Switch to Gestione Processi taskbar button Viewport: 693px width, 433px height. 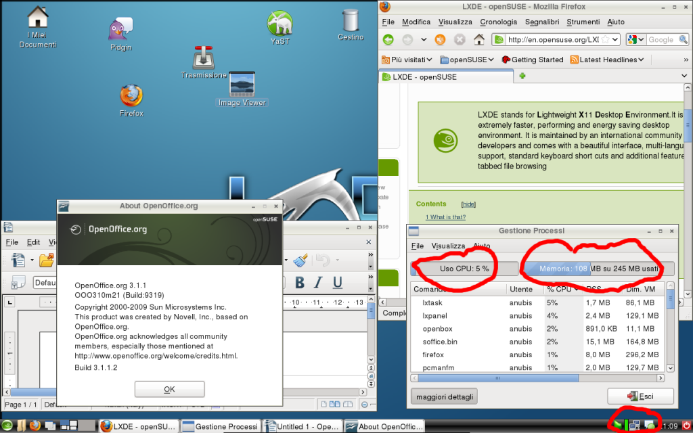(221, 426)
